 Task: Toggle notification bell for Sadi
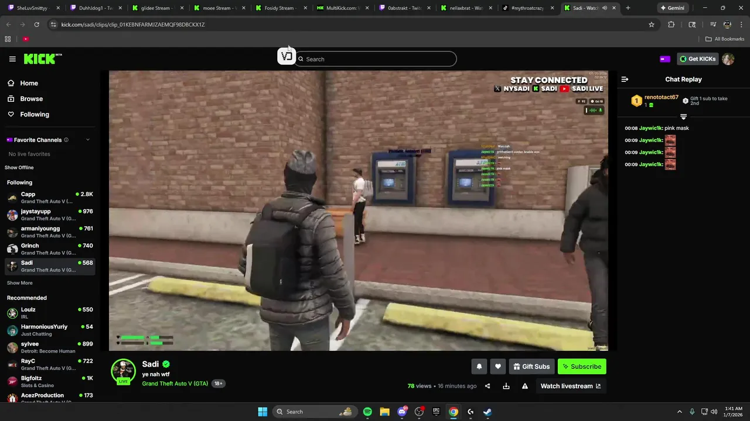479,367
